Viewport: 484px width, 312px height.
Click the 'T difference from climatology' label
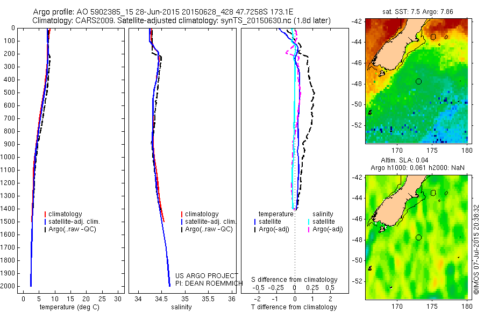[x=294, y=307]
